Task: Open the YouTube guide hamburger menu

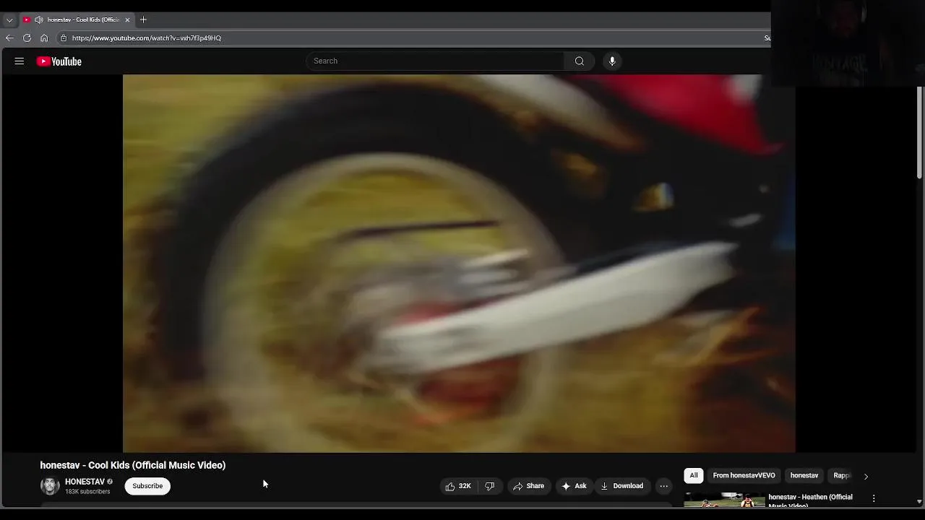Action: (x=20, y=61)
